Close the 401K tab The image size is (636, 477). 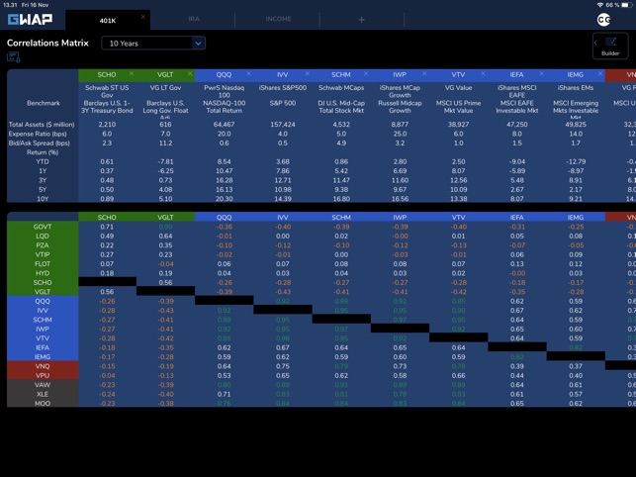click(x=143, y=17)
